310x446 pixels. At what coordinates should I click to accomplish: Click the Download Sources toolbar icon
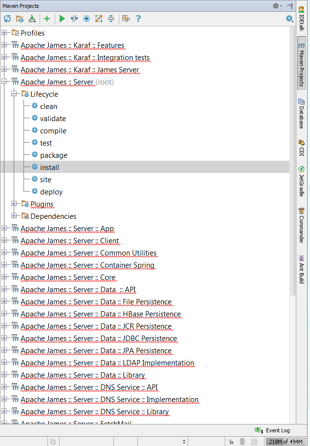pyautogui.click(x=32, y=19)
